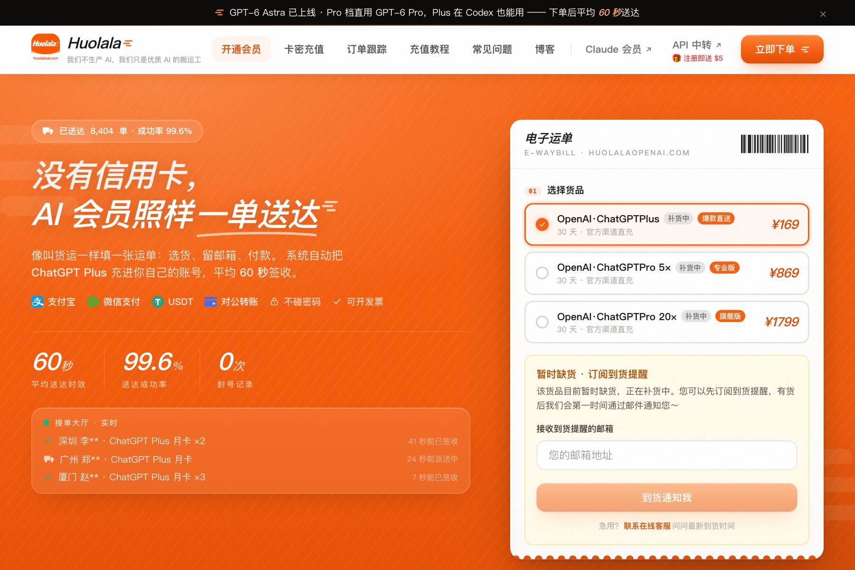The image size is (855, 570).
Task: Click truck icon on 广州 郑** order row
Action: [x=49, y=459]
